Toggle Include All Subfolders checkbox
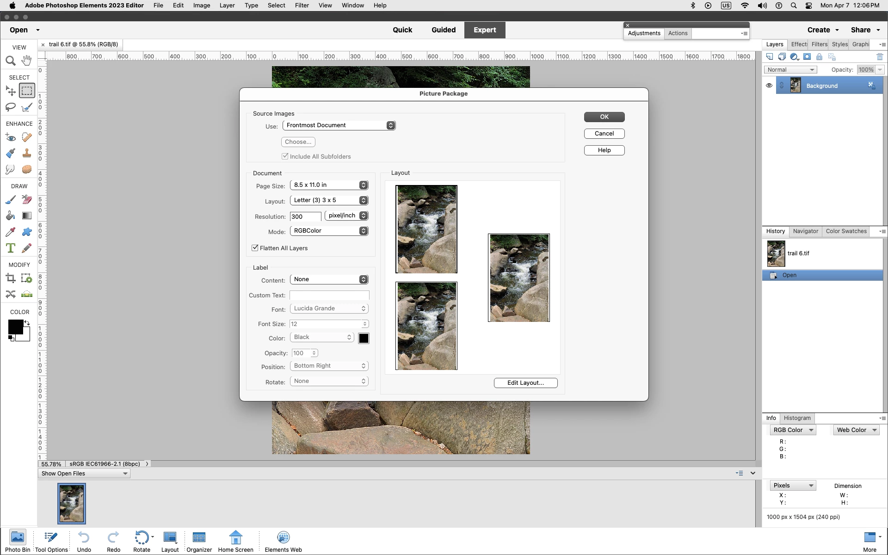This screenshot has width=888, height=555. point(285,156)
